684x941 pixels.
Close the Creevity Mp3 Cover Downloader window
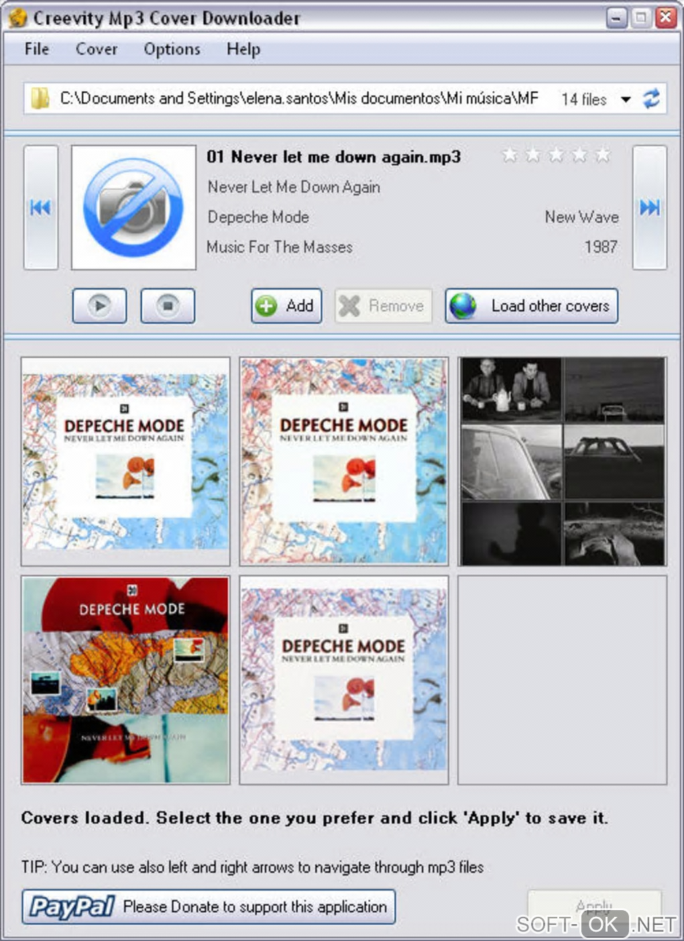click(666, 17)
